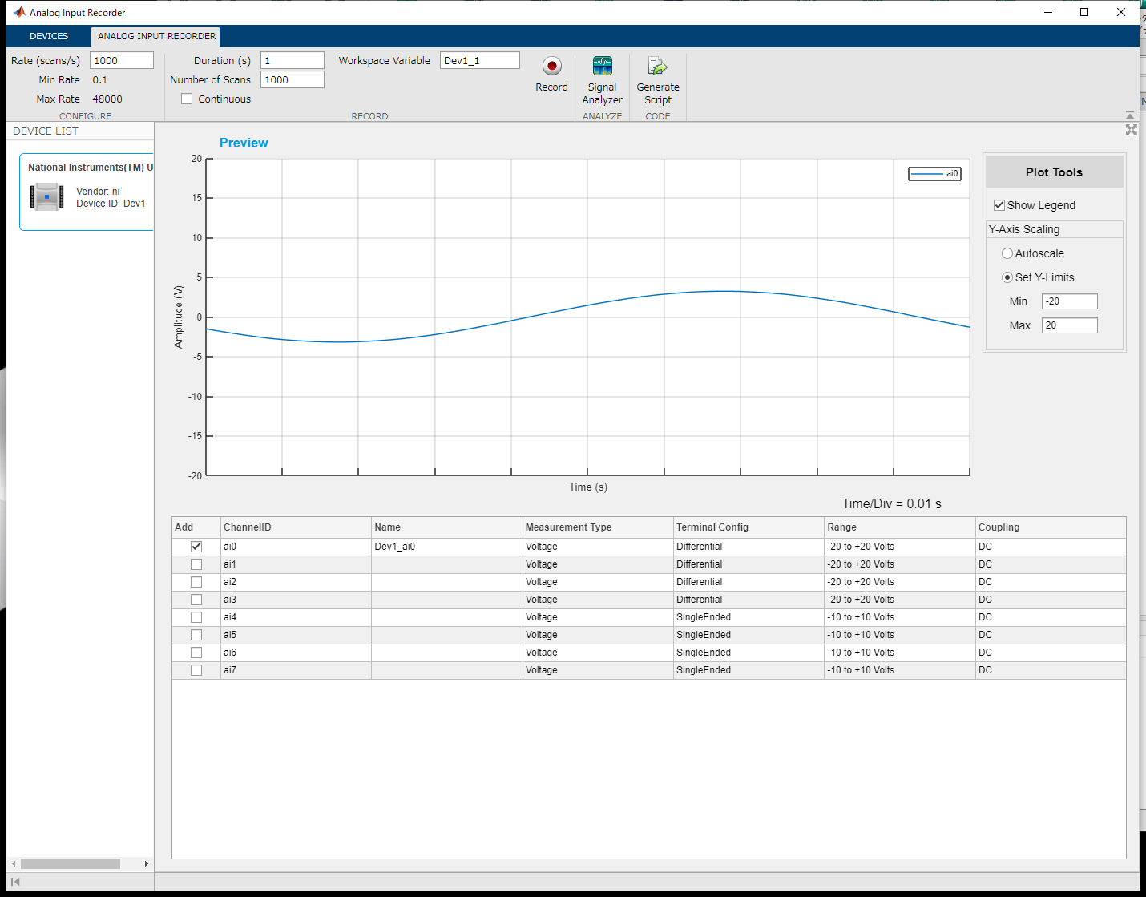Click the ai0 legend entry on the plot

point(934,173)
